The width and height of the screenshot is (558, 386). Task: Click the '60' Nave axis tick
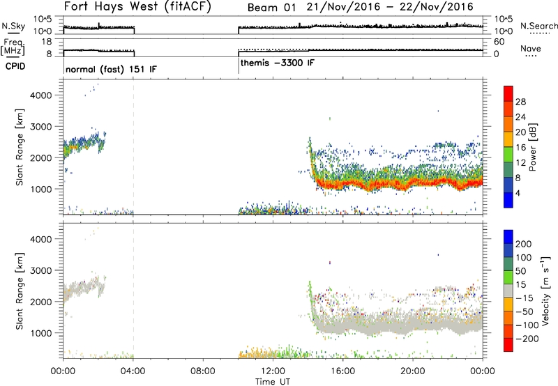click(499, 42)
